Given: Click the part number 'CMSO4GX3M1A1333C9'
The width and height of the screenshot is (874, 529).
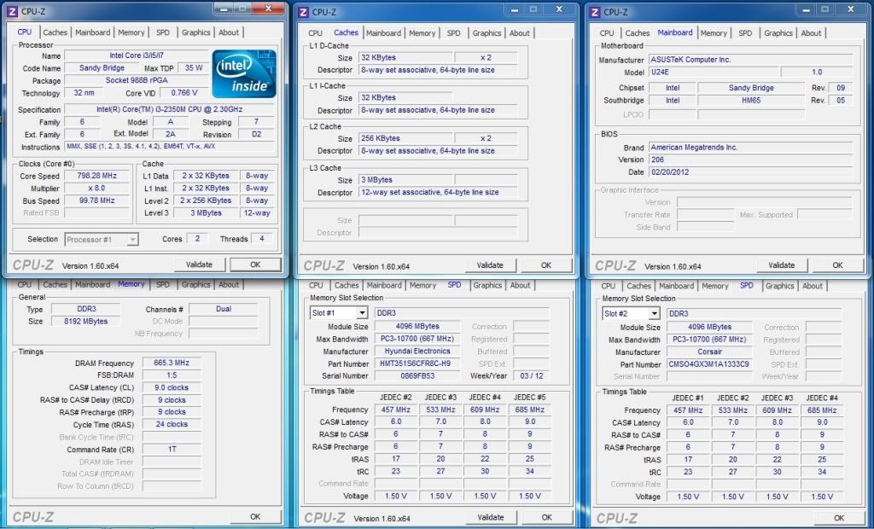Looking at the screenshot, I should [709, 364].
